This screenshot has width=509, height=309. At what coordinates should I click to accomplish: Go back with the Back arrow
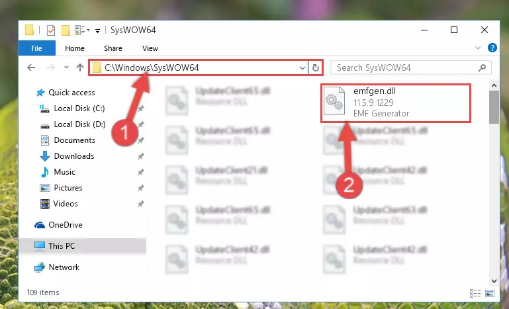pos(31,67)
